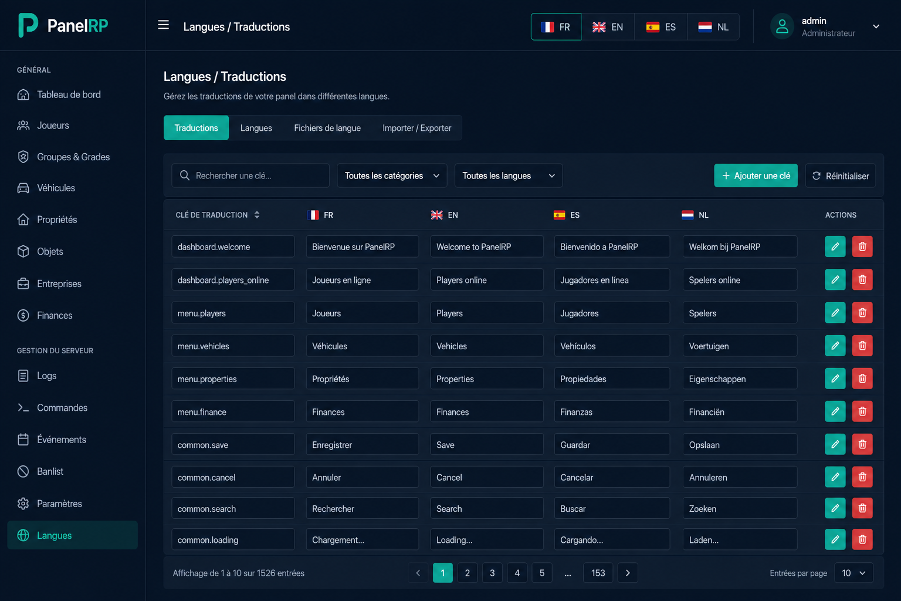Delete the menu.vehicles translation row

coord(862,346)
